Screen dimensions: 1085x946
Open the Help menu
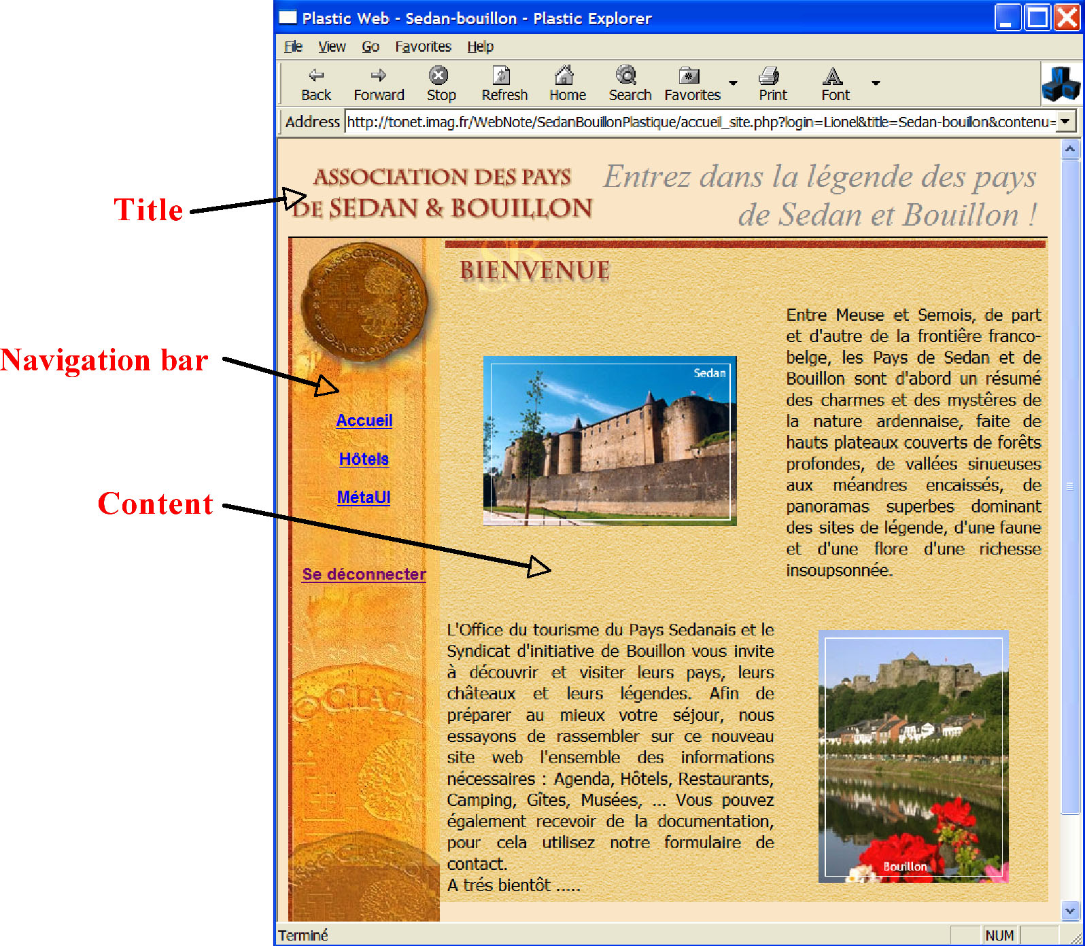[x=480, y=46]
